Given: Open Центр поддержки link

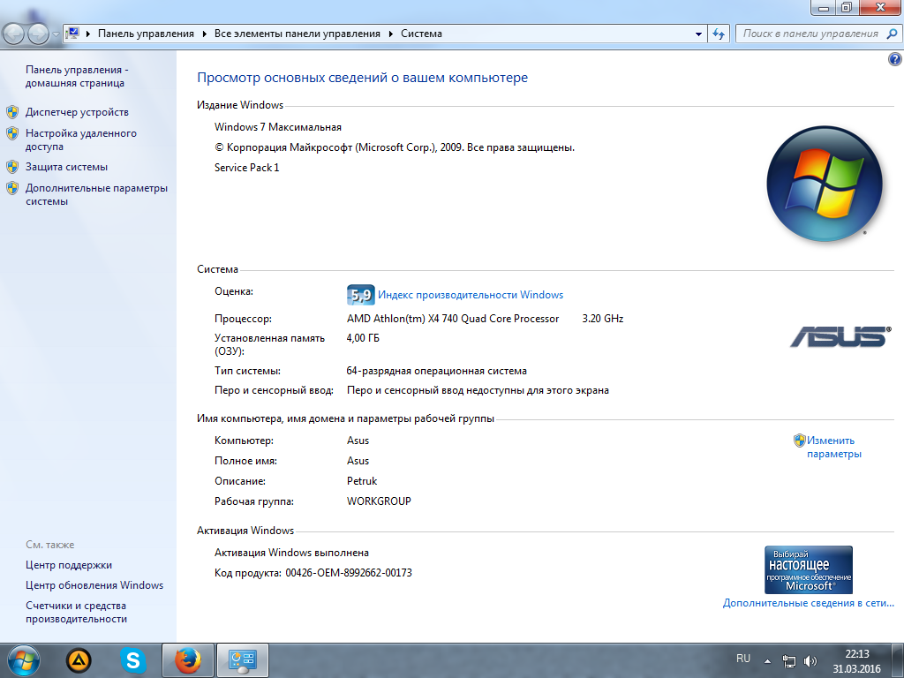Looking at the screenshot, I should click(69, 565).
